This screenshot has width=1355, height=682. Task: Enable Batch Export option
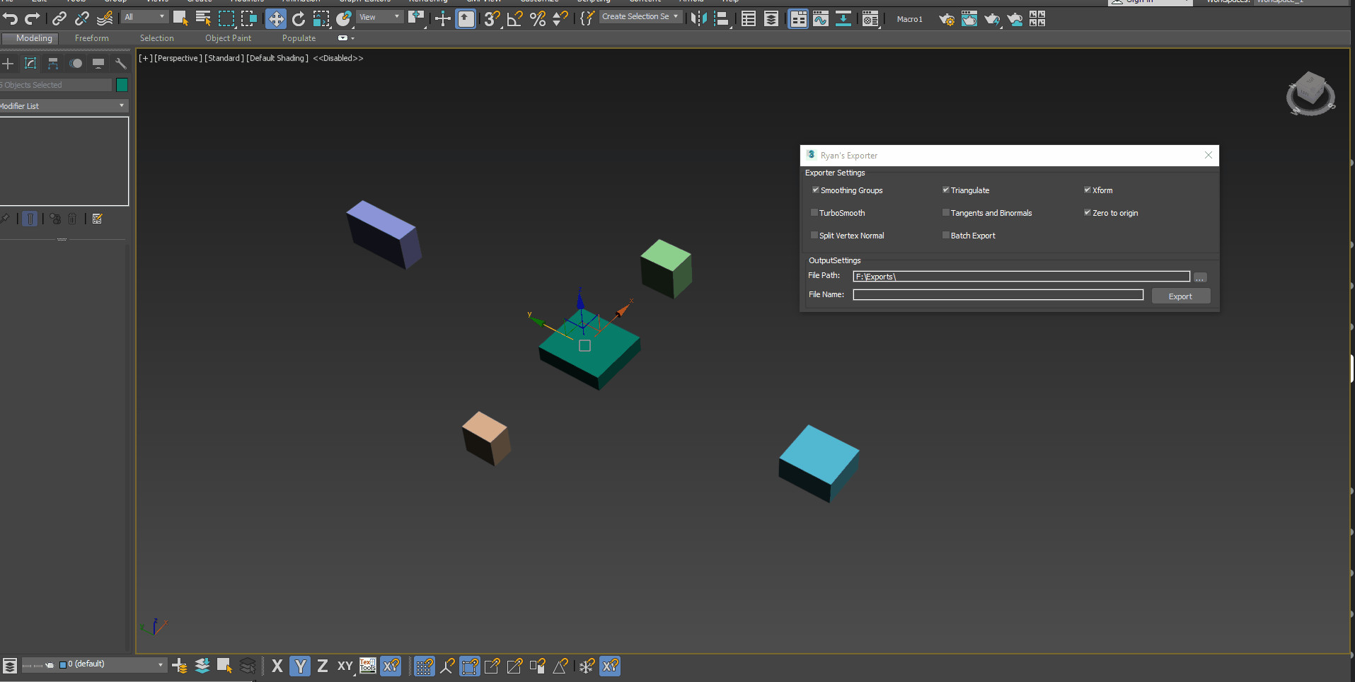(x=945, y=235)
